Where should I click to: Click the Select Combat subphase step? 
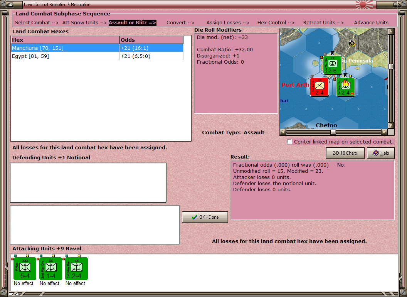coord(37,23)
